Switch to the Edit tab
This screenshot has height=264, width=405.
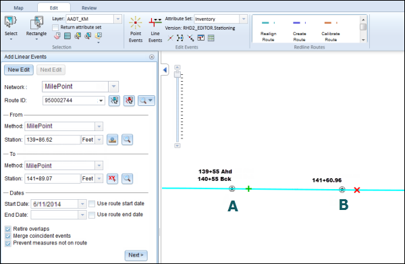pyautogui.click(x=54, y=7)
